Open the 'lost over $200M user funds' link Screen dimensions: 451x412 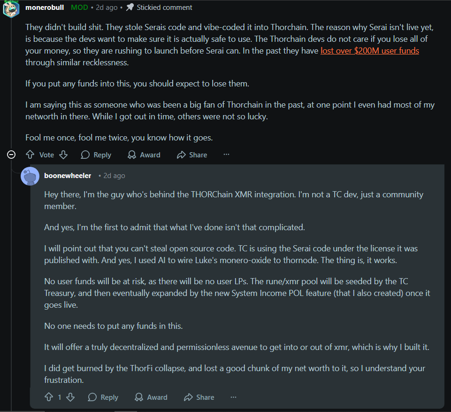pos(369,51)
